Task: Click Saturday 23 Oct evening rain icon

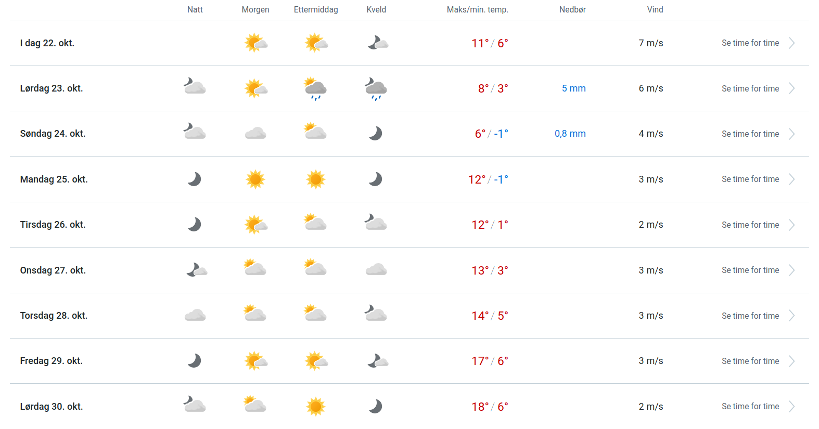Action: [376, 88]
